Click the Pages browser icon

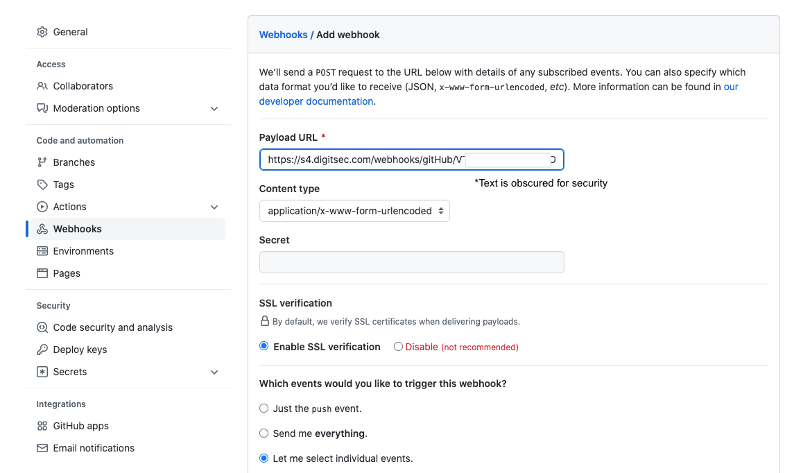pos(42,273)
